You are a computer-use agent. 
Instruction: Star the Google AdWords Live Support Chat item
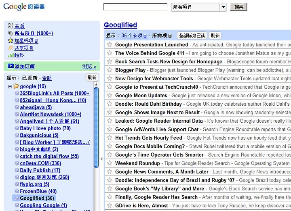click(110, 130)
